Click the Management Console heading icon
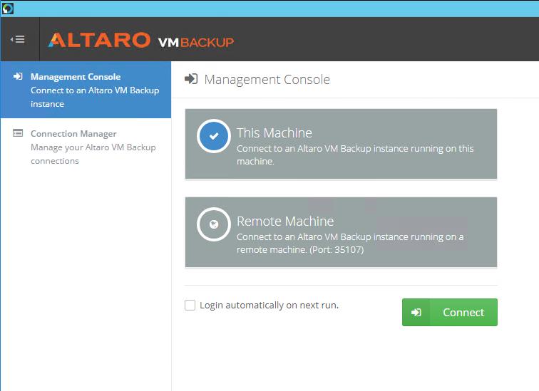The width and height of the screenshot is (539, 391). (191, 79)
